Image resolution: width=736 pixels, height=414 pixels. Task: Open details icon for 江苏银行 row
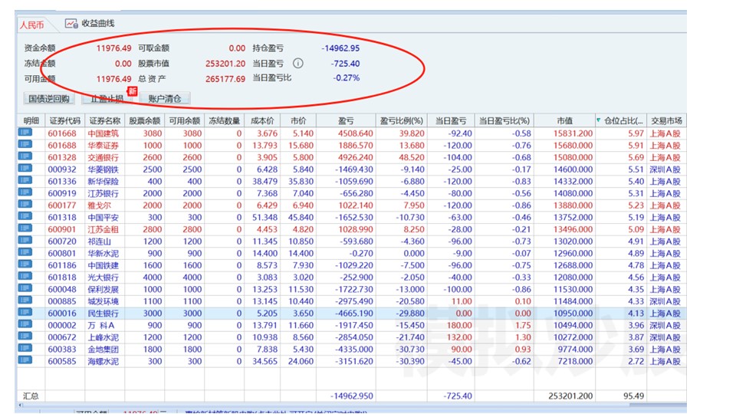click(x=25, y=192)
